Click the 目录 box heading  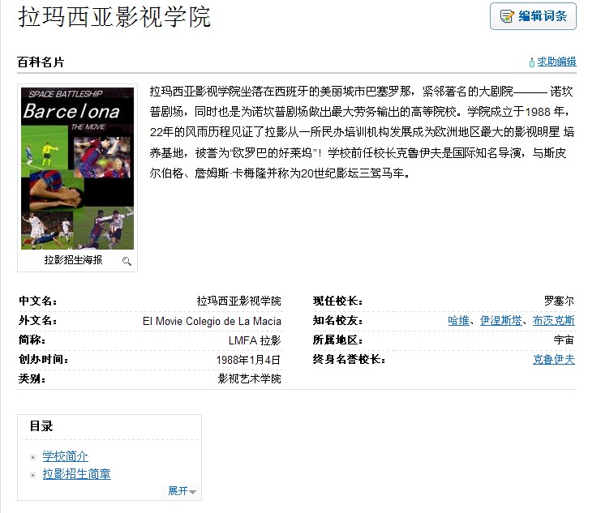(41, 426)
